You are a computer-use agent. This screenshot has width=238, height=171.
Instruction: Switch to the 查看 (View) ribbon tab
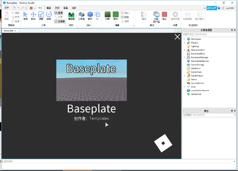tap(66, 8)
